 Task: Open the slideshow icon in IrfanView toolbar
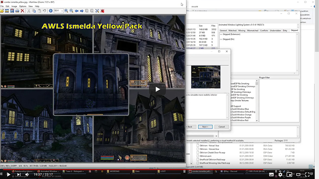click(x=7, y=11)
